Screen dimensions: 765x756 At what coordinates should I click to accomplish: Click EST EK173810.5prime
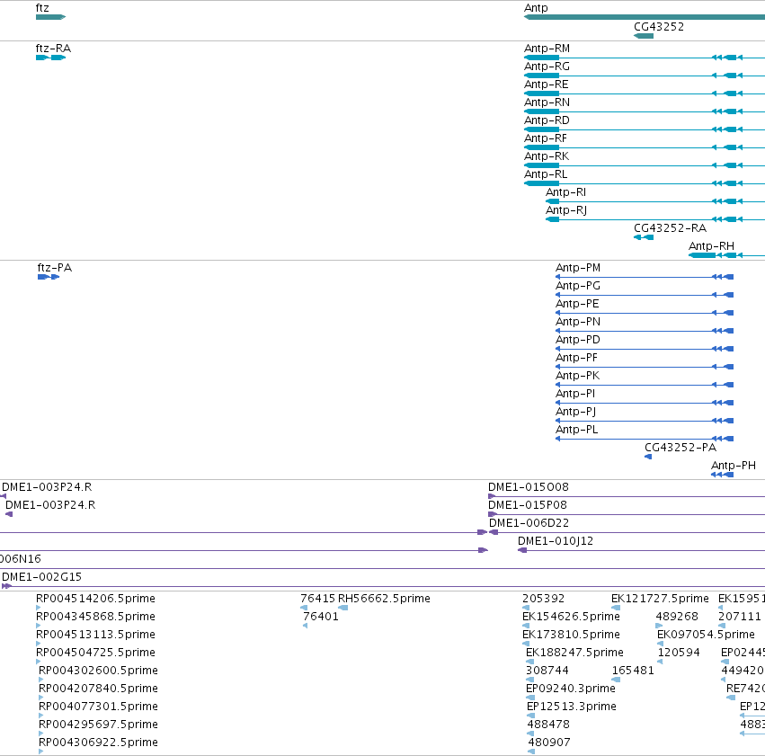point(571,635)
